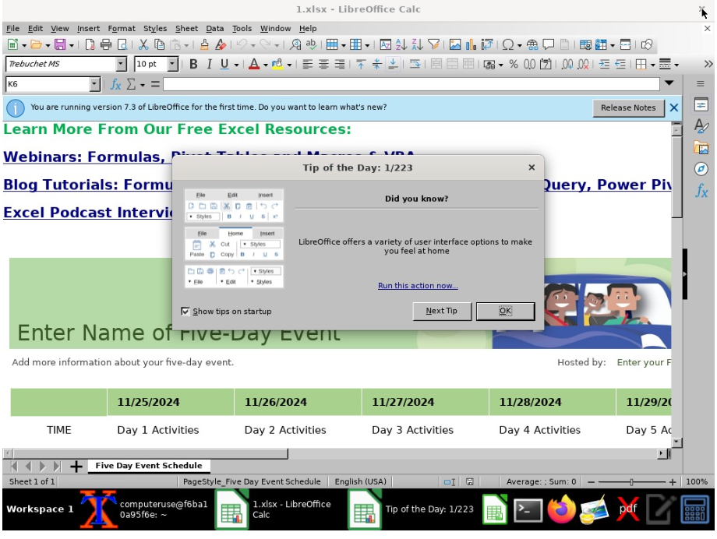Click the Insert Chart icon

471,44
